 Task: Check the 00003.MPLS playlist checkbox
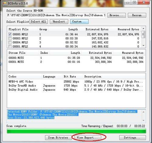(x=10, y=38)
